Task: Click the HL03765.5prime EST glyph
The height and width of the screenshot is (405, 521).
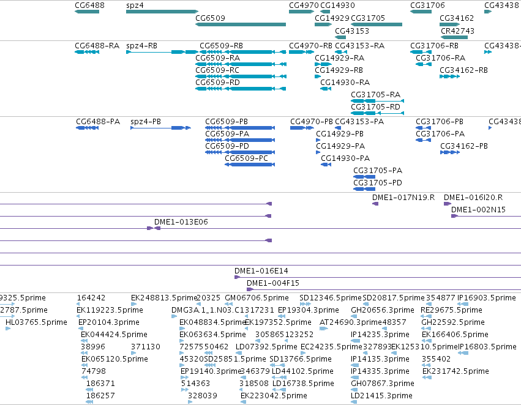Action: [8, 329]
